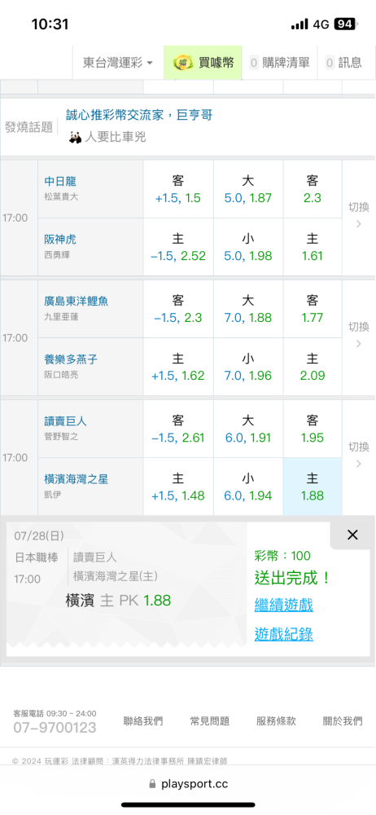Open the 東台灣運彩 dropdown menu

point(118,63)
